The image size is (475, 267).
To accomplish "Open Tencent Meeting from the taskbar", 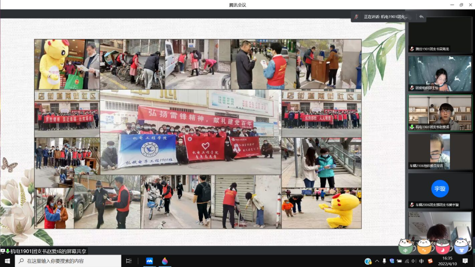I will 149,261.
